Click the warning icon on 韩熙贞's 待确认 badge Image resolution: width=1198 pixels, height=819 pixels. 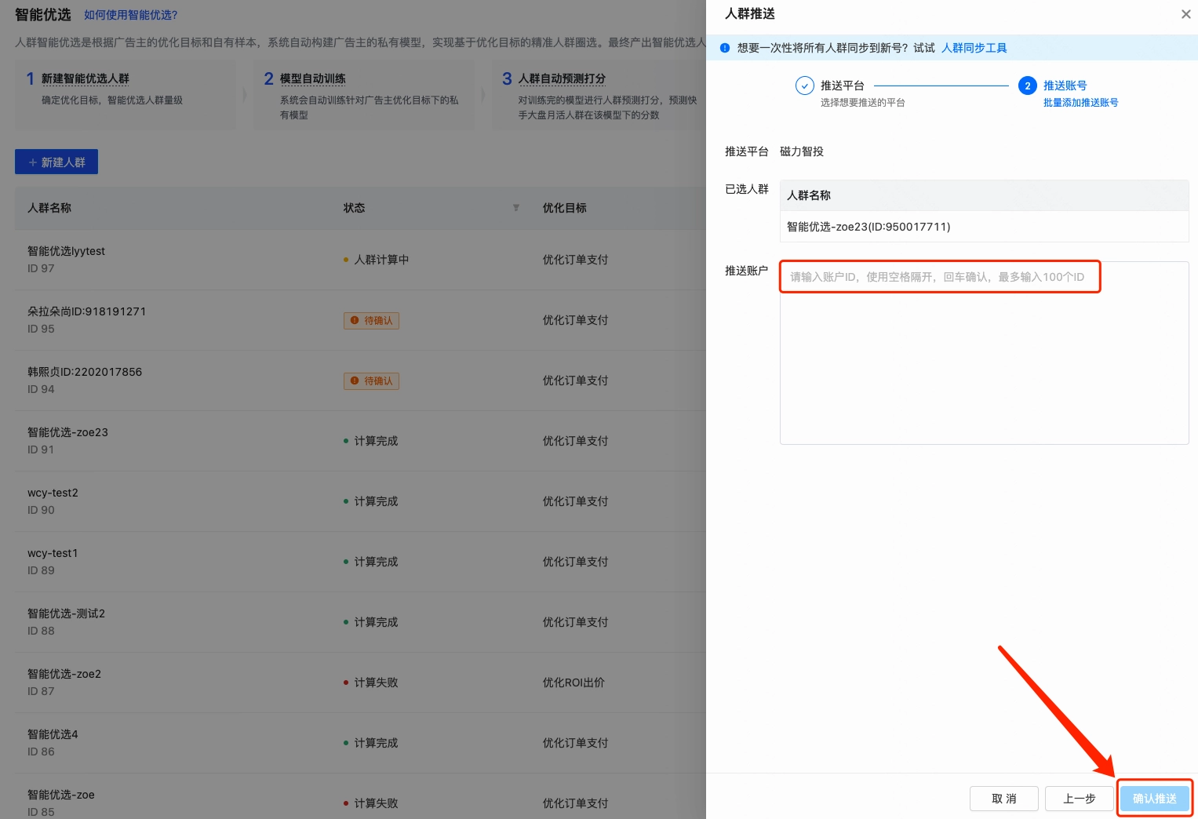[x=355, y=380]
